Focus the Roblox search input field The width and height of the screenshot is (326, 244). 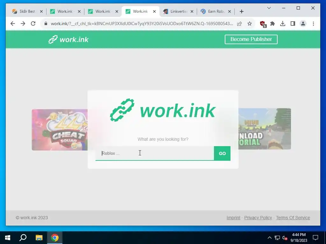point(154,153)
